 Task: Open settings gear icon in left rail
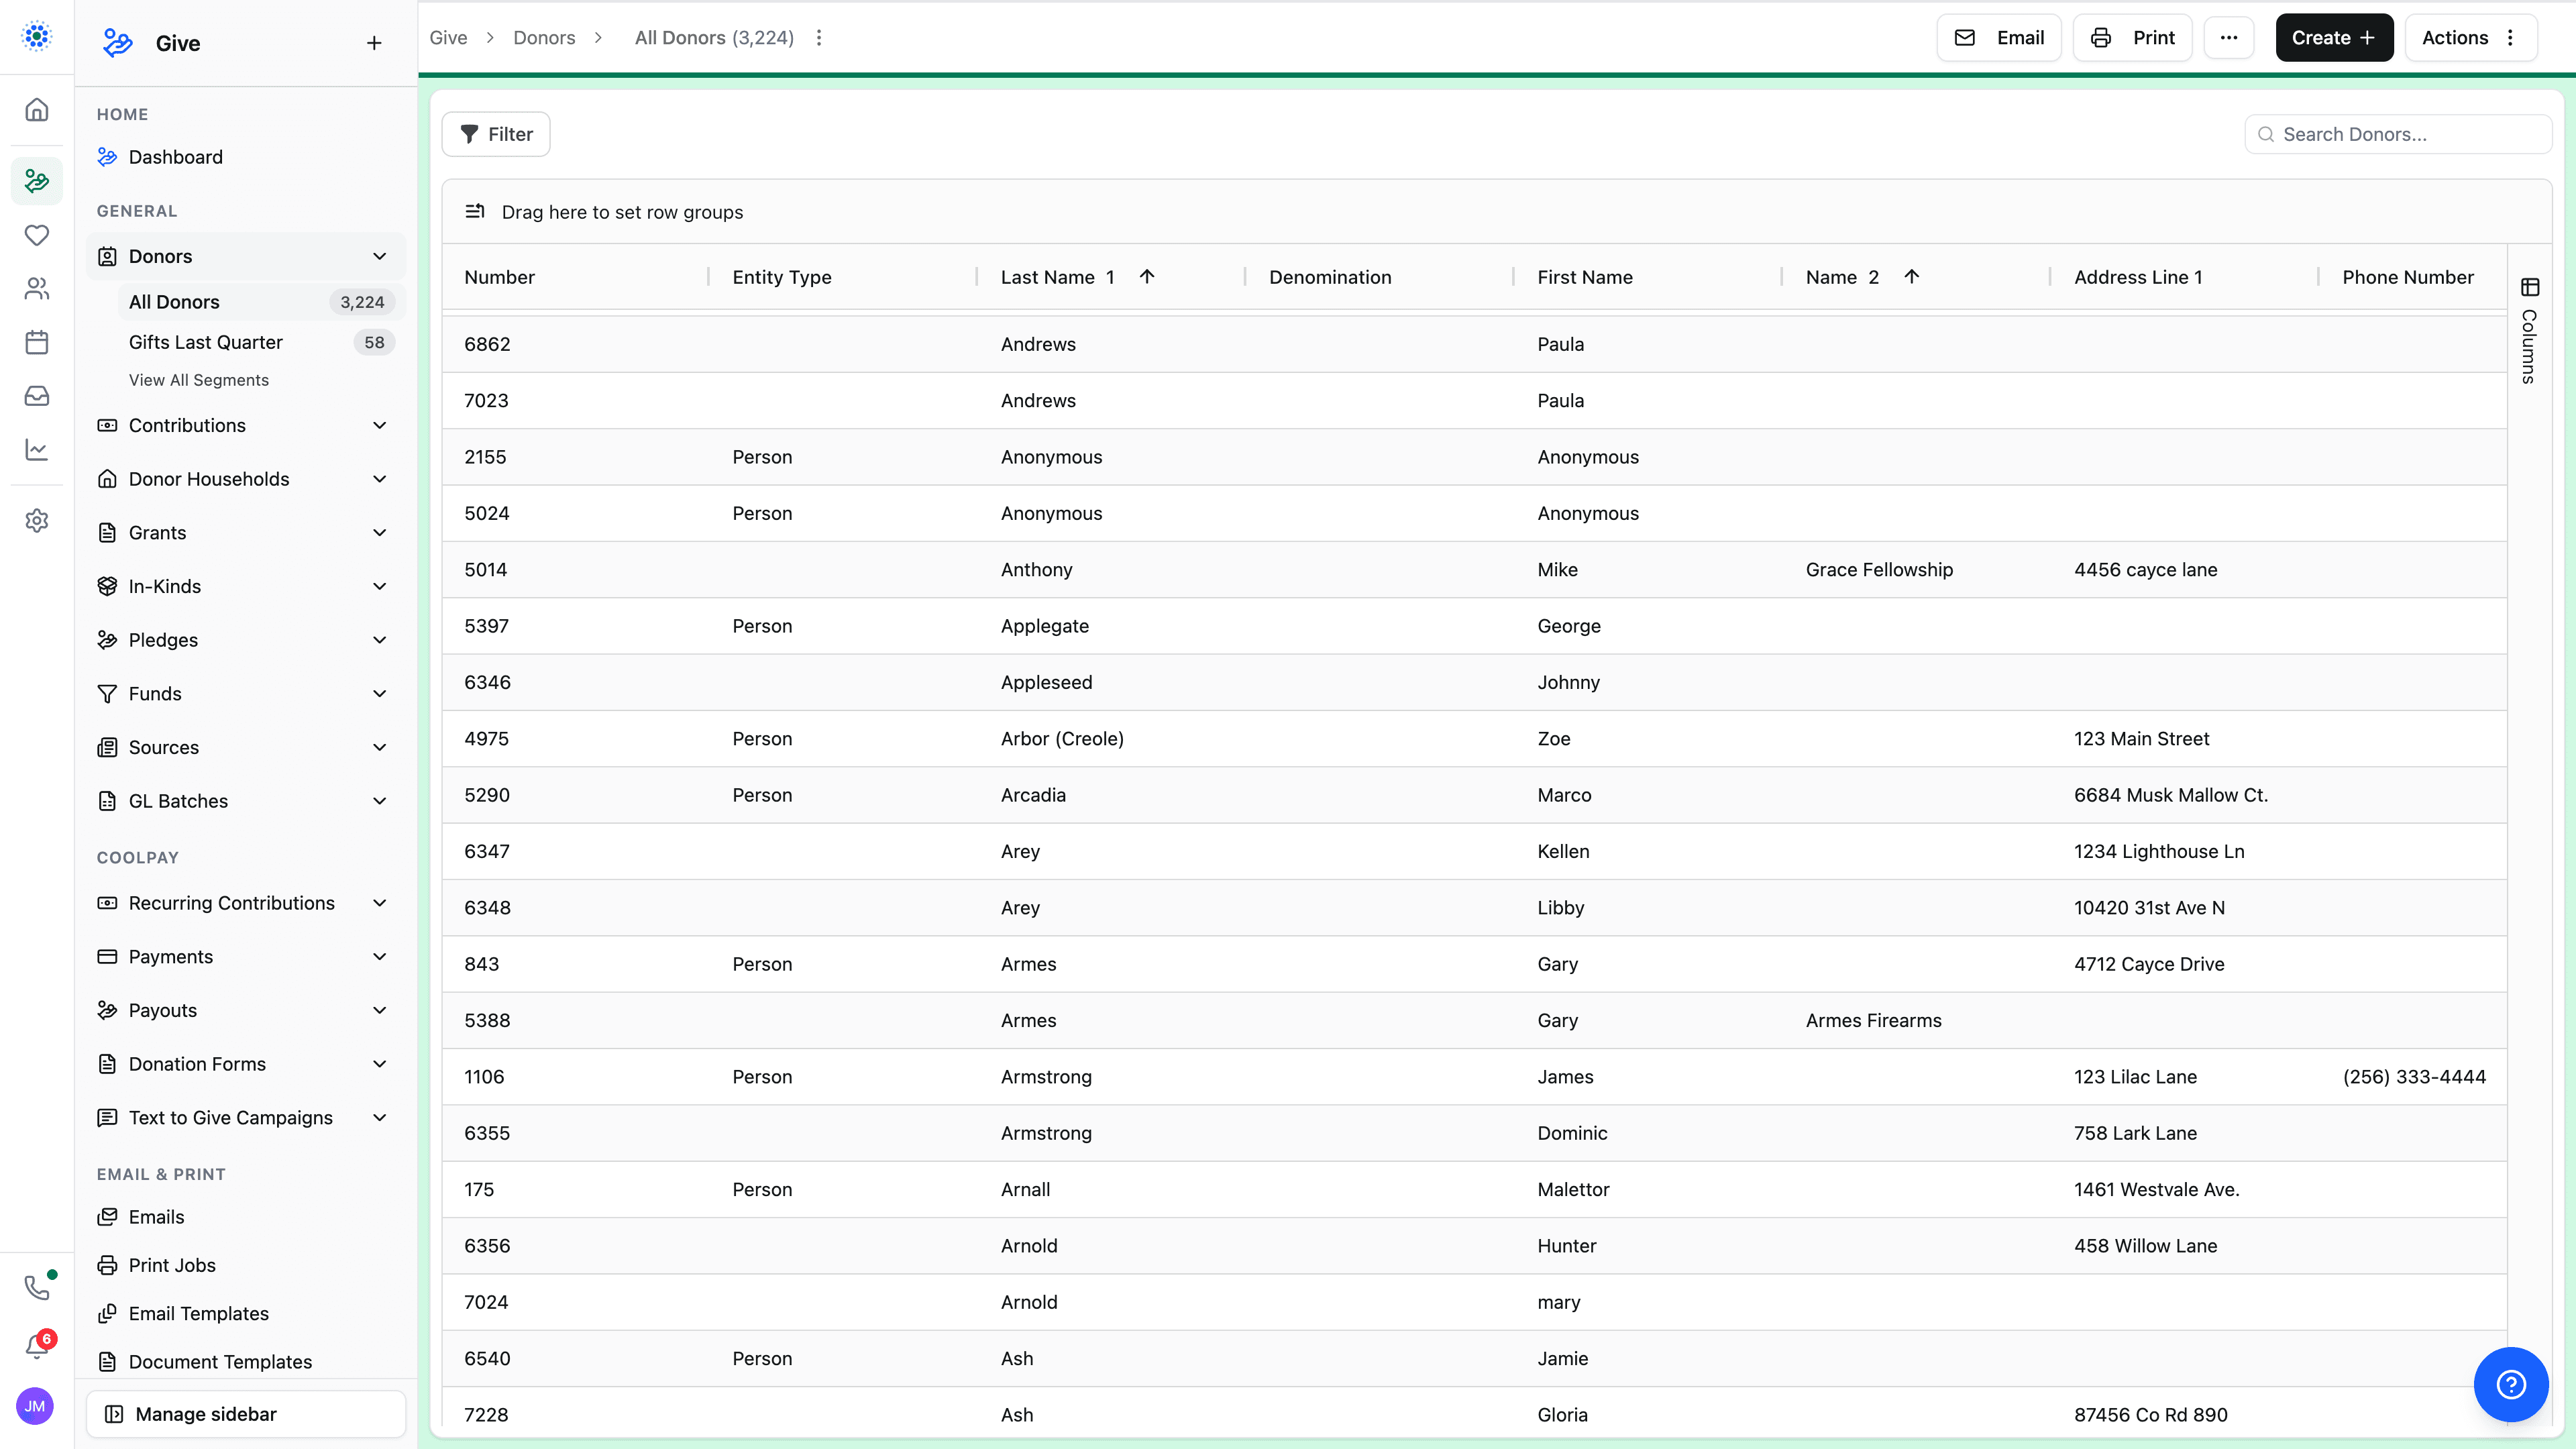37,521
